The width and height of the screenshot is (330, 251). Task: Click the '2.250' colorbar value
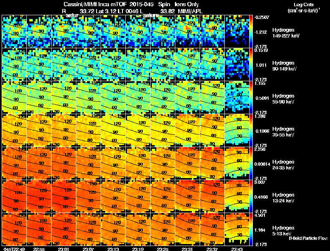pyautogui.click(x=260, y=149)
